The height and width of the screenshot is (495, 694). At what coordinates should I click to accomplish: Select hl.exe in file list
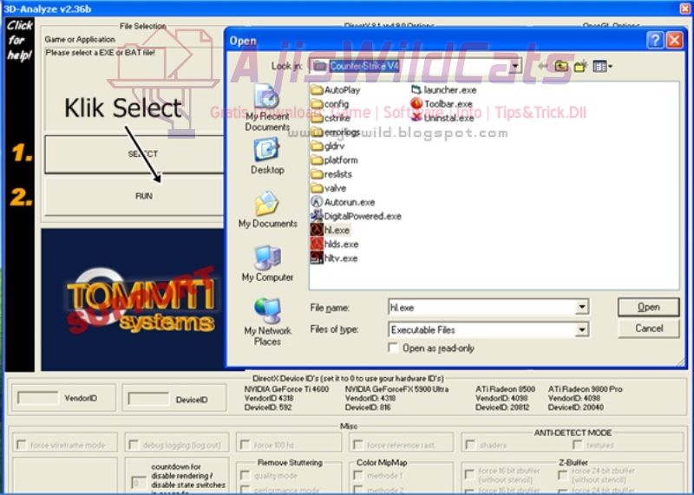(x=331, y=230)
